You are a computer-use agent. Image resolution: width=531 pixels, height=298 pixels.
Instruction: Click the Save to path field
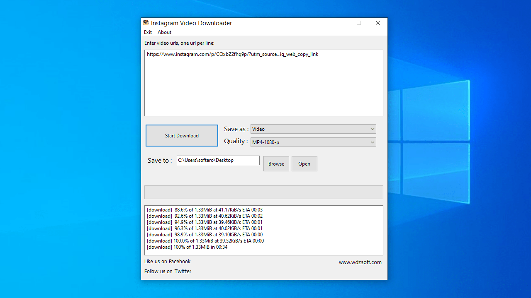coord(218,160)
